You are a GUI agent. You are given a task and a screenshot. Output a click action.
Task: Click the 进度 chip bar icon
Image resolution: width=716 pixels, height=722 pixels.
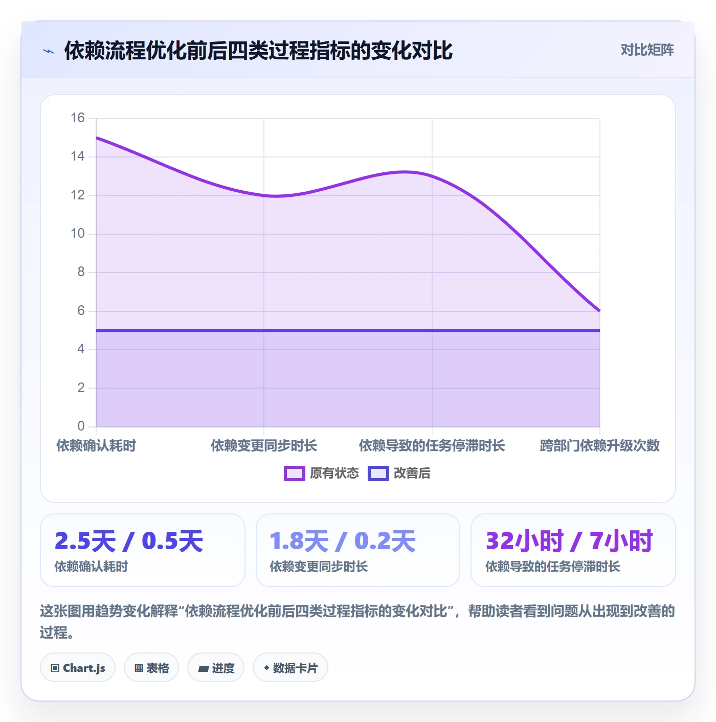(203, 668)
